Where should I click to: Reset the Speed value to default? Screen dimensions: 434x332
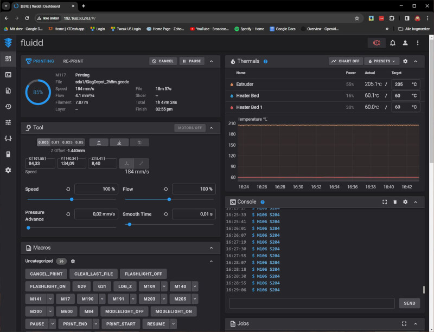coord(68,189)
